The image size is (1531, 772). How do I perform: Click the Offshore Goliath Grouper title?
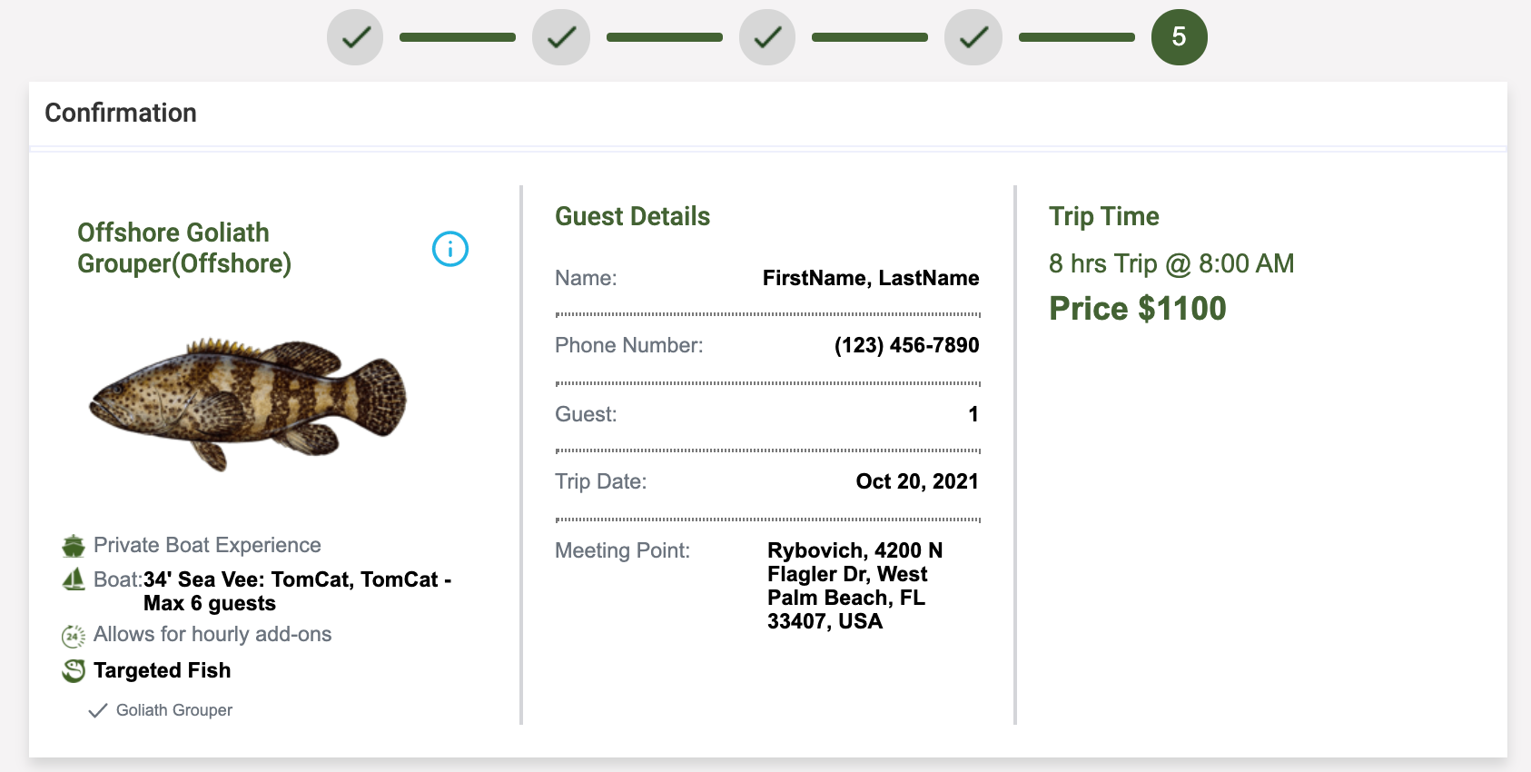(x=184, y=248)
